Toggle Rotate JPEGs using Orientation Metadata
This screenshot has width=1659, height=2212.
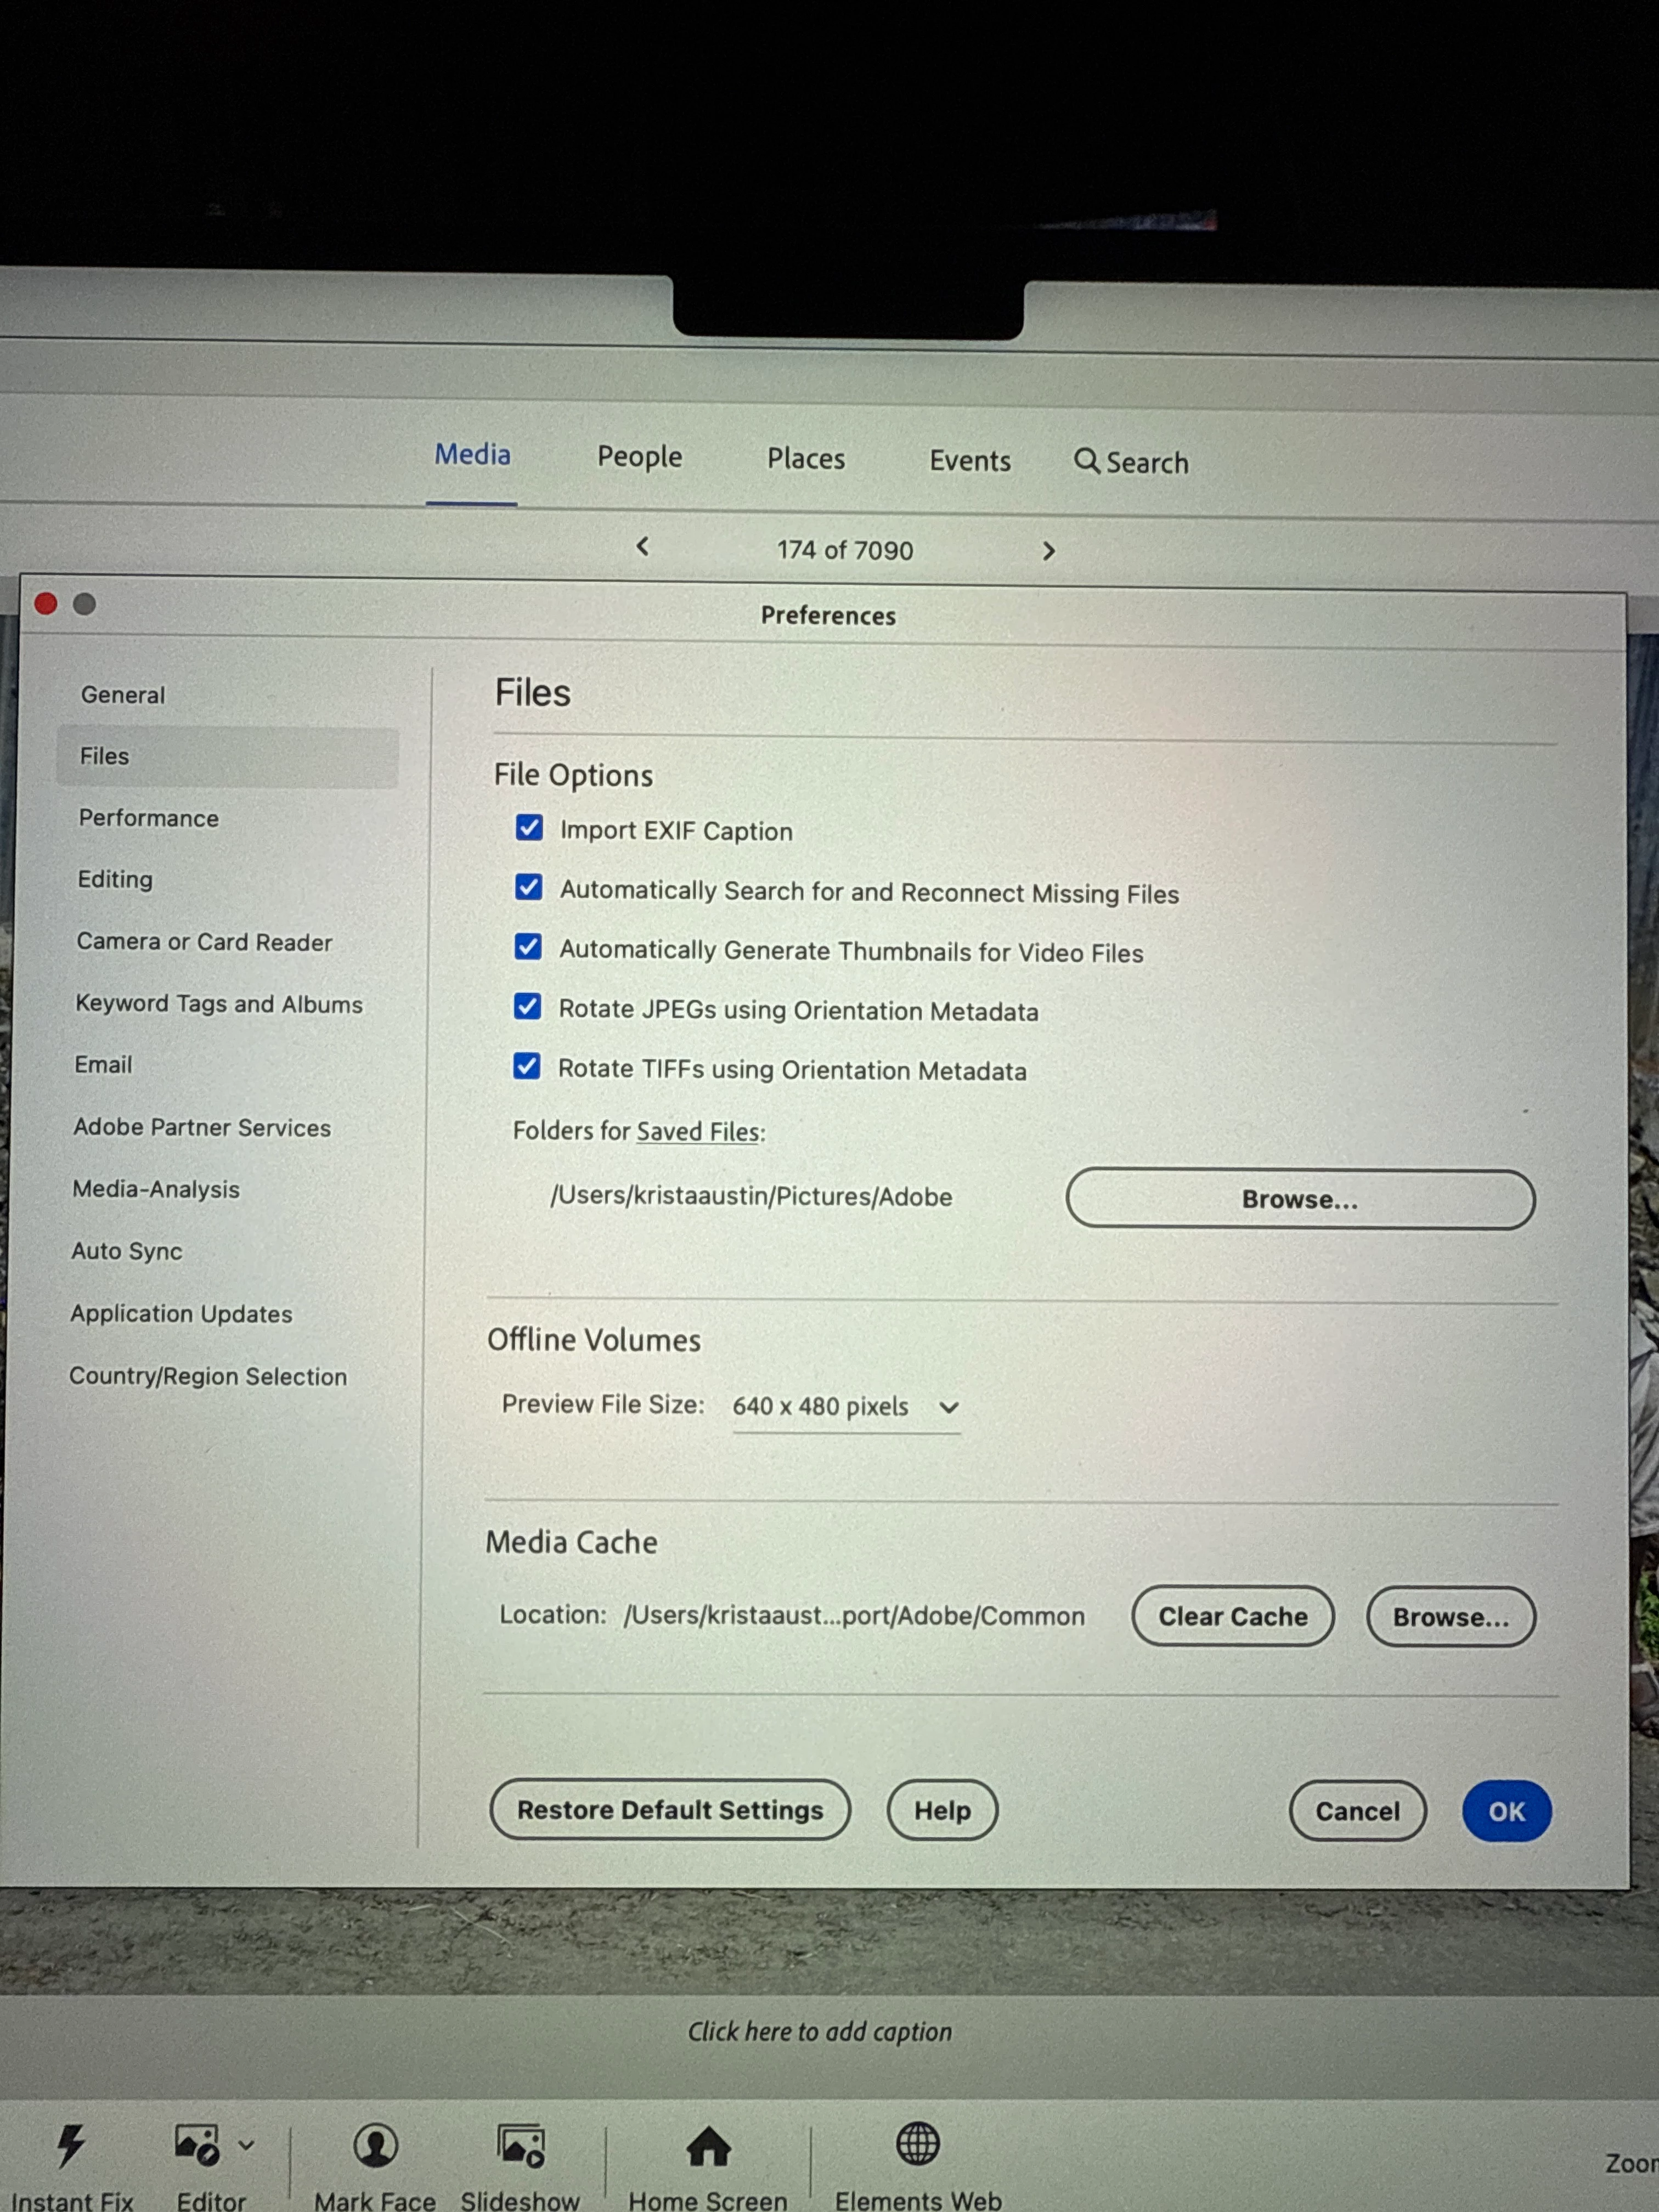pyautogui.click(x=527, y=1006)
